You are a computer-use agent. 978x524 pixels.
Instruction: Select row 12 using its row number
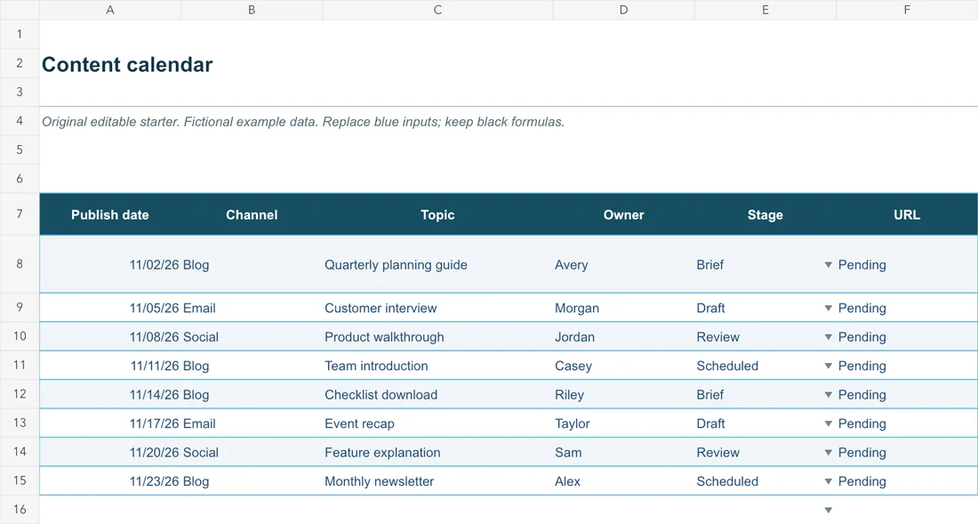(20, 394)
